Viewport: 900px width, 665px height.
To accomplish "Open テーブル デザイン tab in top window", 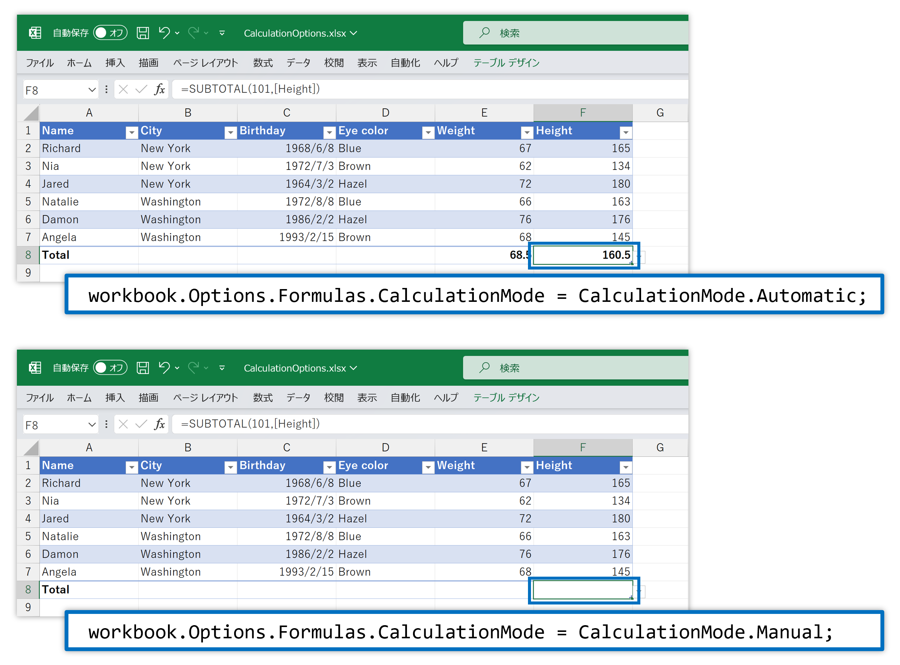I will coord(506,63).
